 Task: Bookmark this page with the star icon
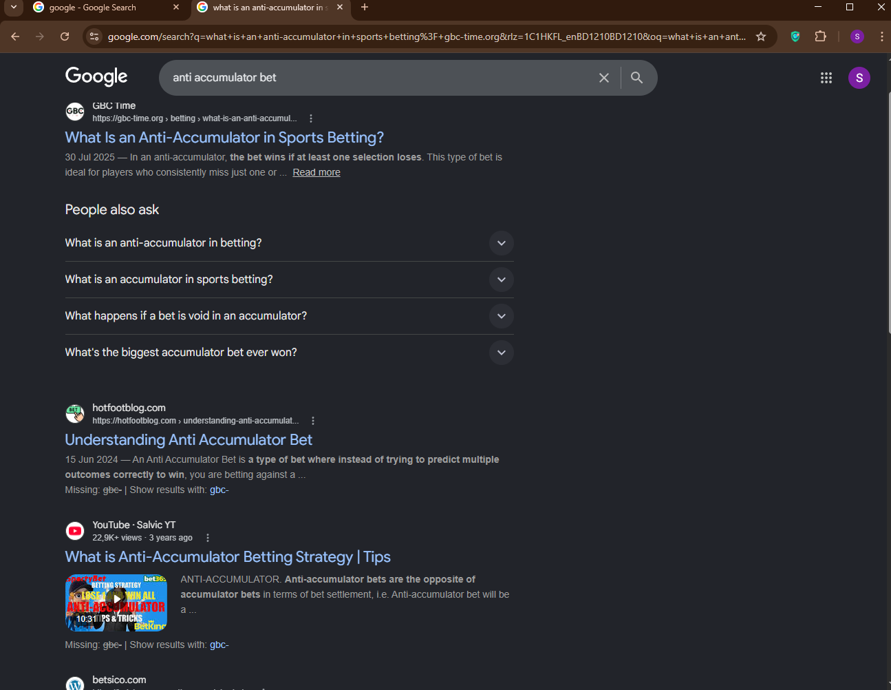[761, 36]
